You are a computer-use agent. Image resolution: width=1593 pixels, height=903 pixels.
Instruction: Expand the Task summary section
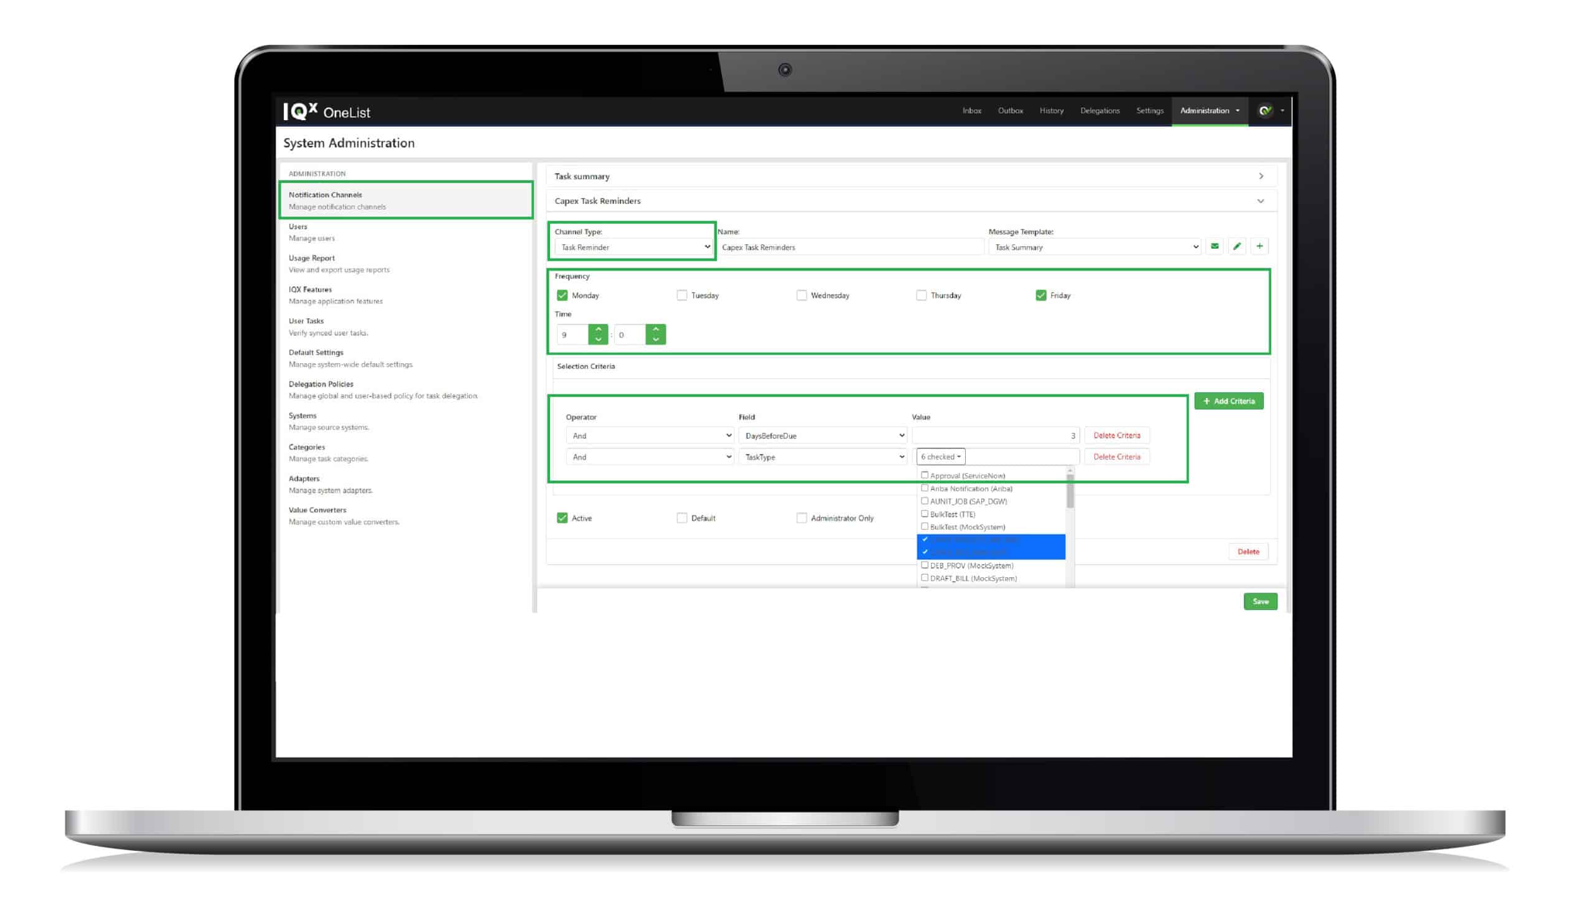click(1261, 176)
